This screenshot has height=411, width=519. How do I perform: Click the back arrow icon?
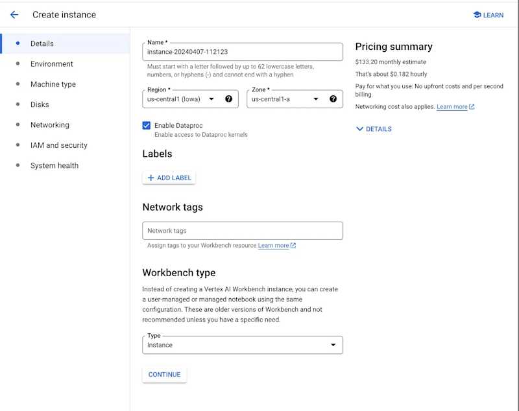point(14,14)
